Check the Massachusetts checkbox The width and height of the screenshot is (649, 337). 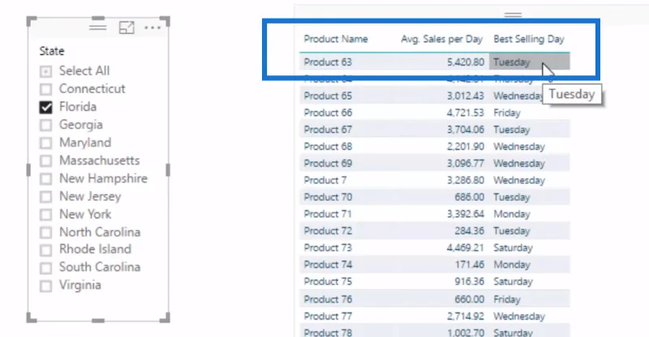[x=46, y=161]
